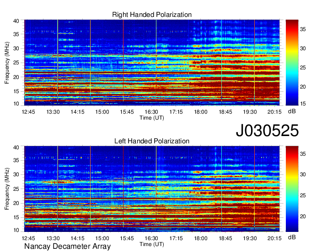
Task: Click 20:15 tick on bottom time axis
Action: coord(274,238)
